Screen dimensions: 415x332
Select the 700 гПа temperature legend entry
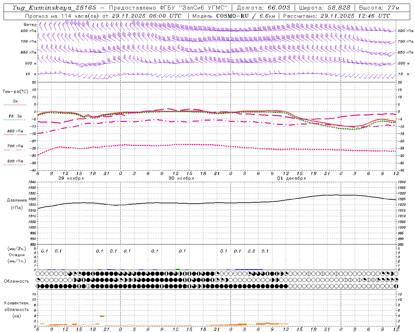click(15, 146)
